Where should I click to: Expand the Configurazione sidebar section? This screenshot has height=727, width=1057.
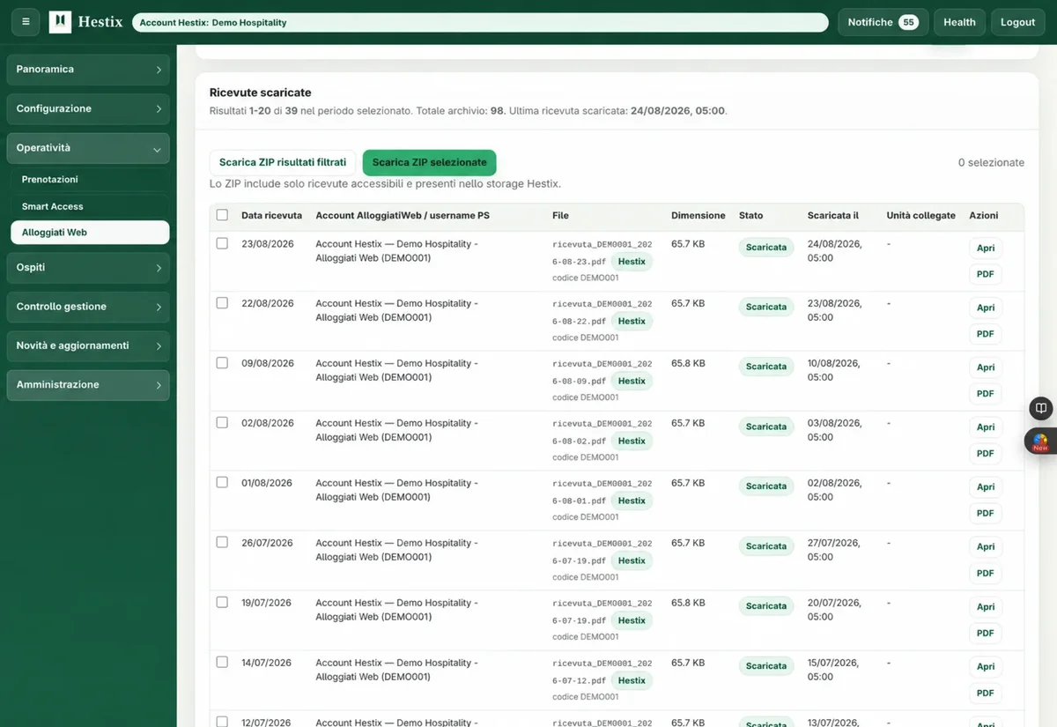point(88,109)
